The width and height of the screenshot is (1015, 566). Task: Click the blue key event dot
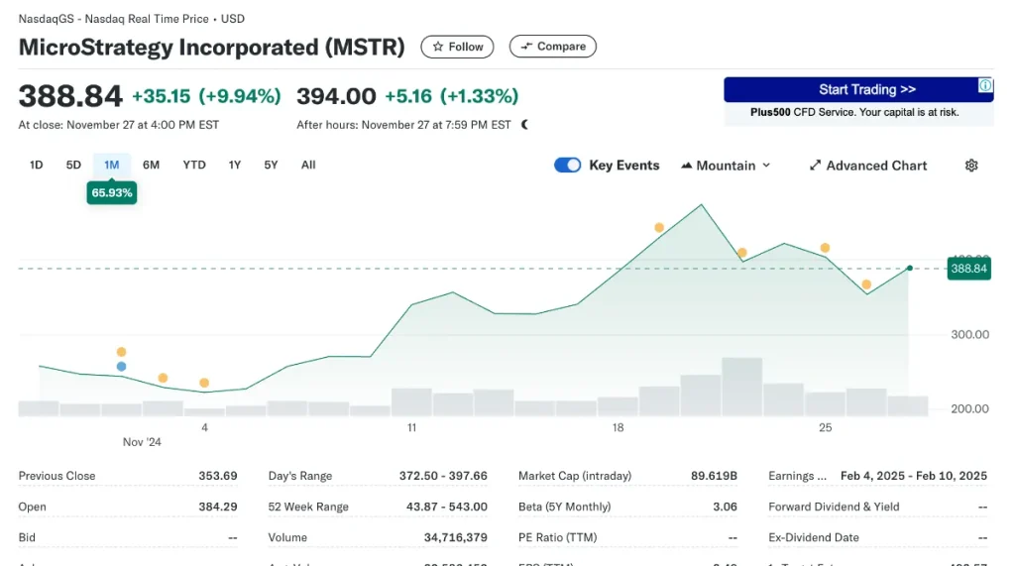click(121, 367)
